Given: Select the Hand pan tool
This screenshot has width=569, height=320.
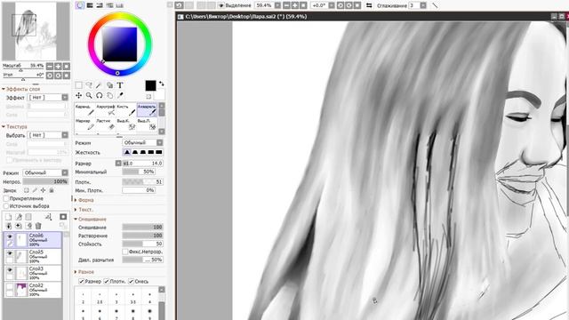Looking at the screenshot, I should pos(109,95).
